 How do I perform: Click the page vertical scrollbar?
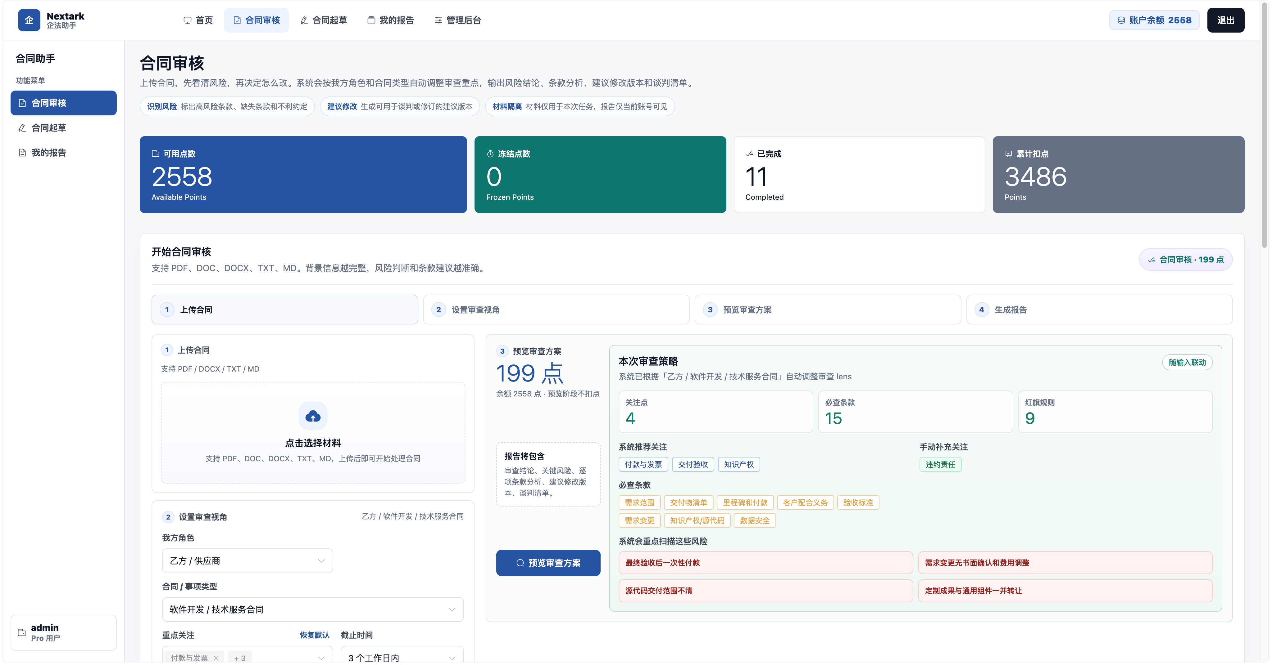coord(1264,125)
